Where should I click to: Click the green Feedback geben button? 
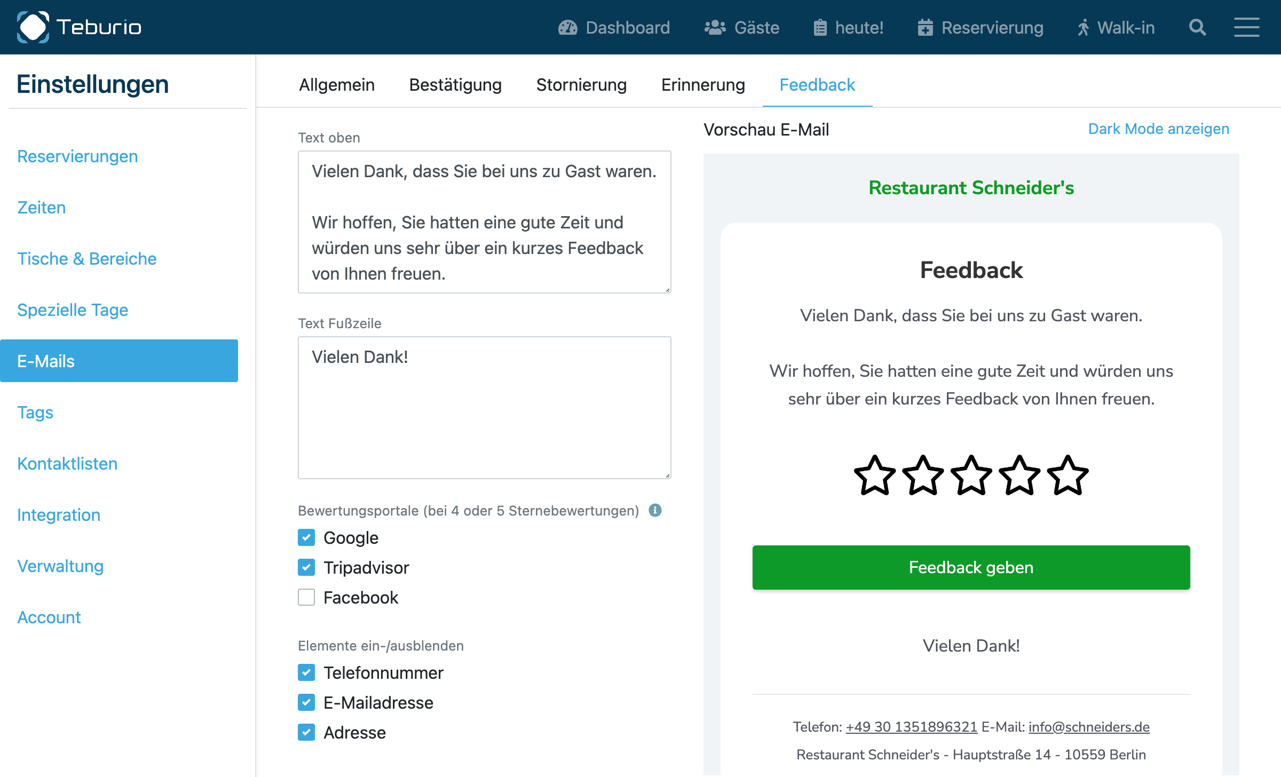[x=970, y=567]
